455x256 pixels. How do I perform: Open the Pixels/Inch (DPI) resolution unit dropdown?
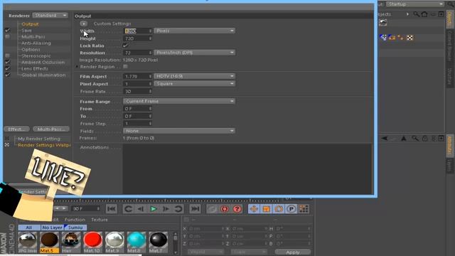click(194, 53)
